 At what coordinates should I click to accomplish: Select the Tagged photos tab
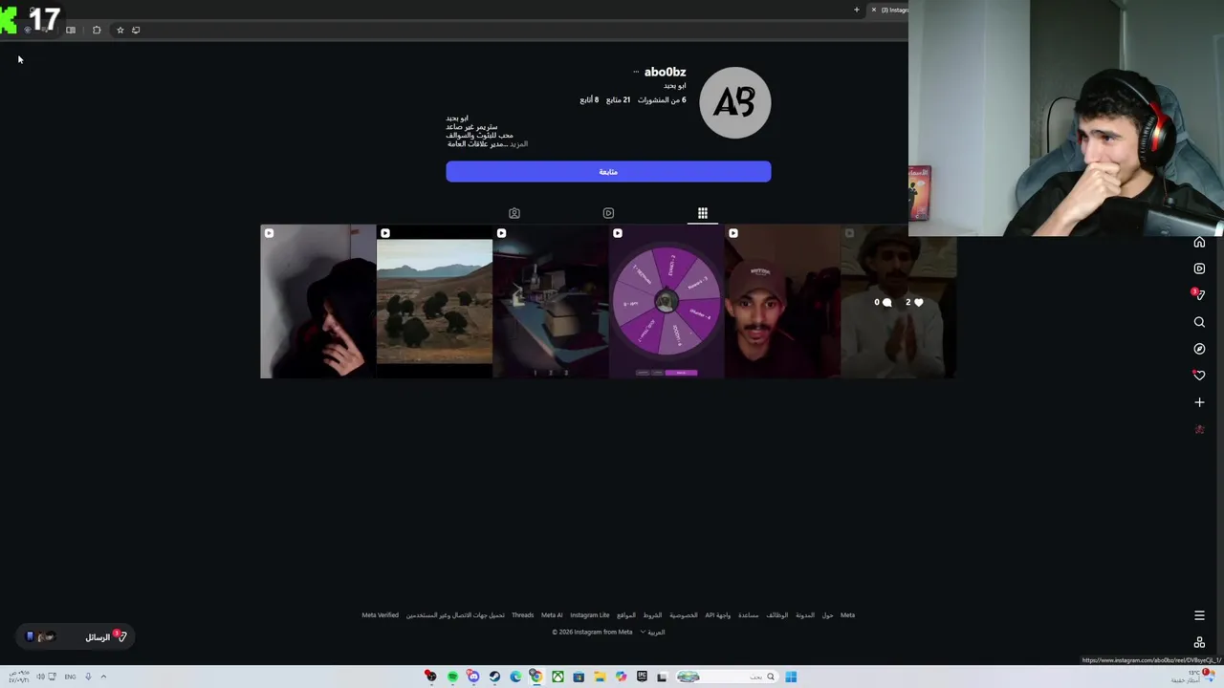pos(514,213)
